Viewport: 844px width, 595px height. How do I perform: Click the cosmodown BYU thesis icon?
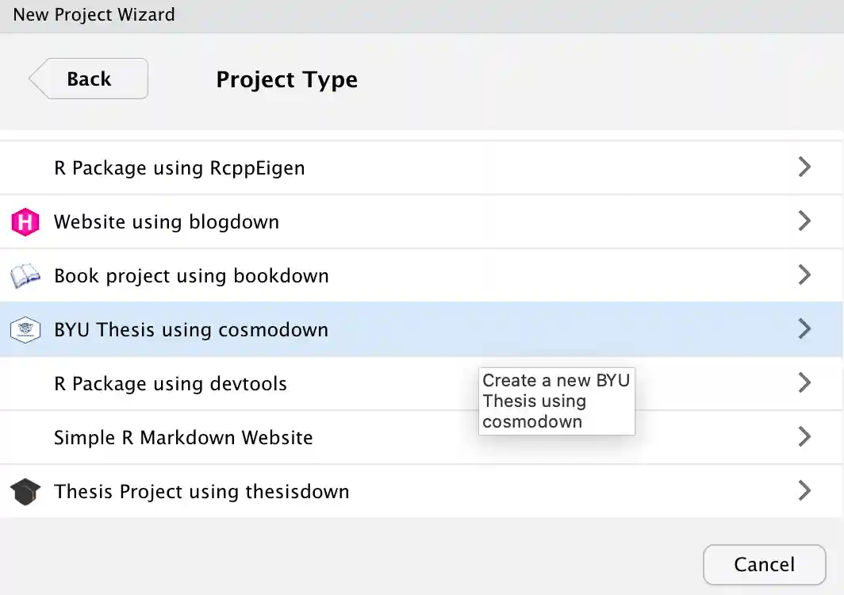click(x=25, y=330)
